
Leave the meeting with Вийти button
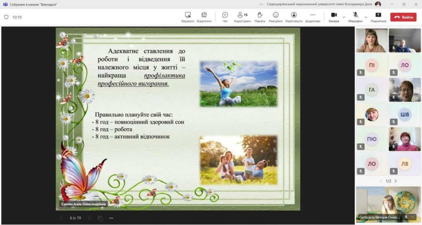coord(403,17)
